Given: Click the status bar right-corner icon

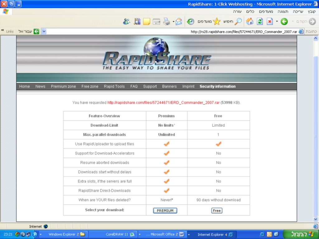Looking at the screenshot, I should coord(316,226).
